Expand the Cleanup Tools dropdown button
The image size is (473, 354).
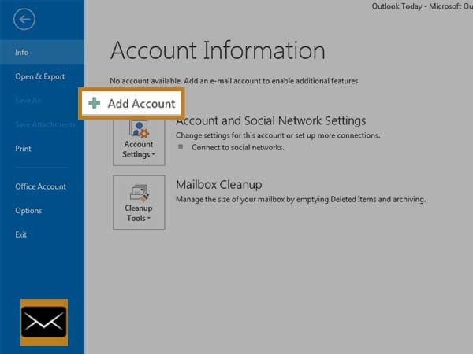tap(139, 202)
